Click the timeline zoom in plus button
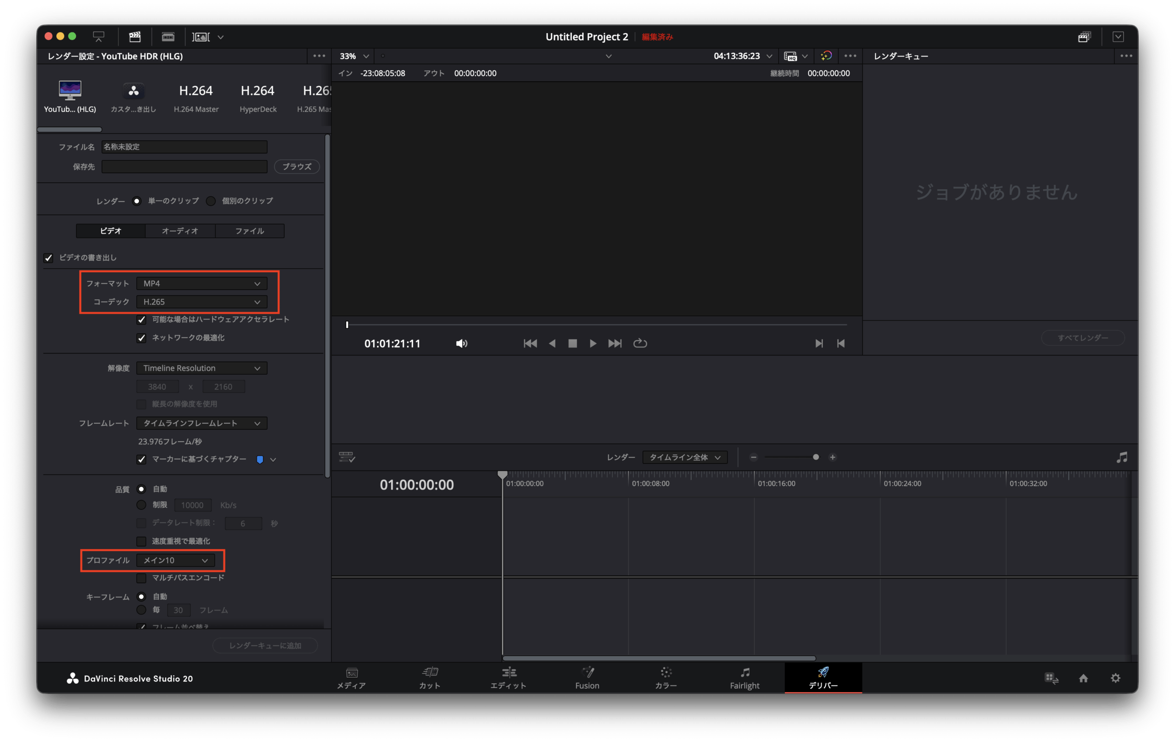This screenshot has width=1175, height=742. point(833,457)
